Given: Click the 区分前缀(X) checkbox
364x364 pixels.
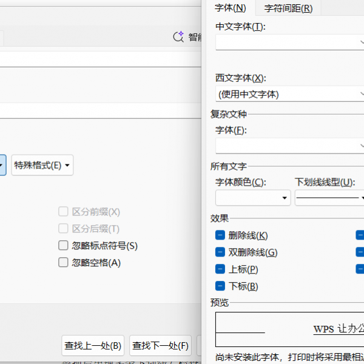Looking at the screenshot, I should click(63, 212).
